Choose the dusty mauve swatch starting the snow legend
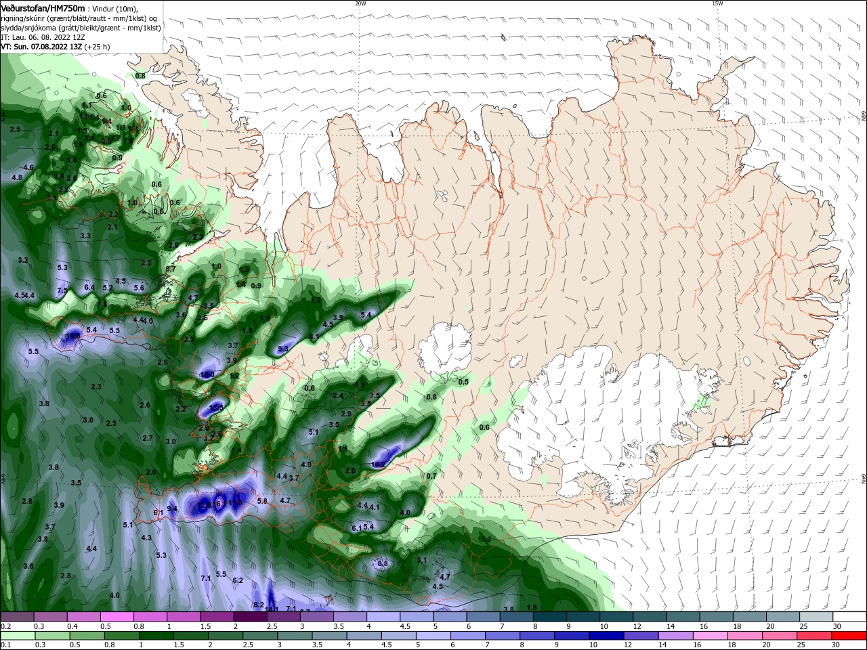 17,616
